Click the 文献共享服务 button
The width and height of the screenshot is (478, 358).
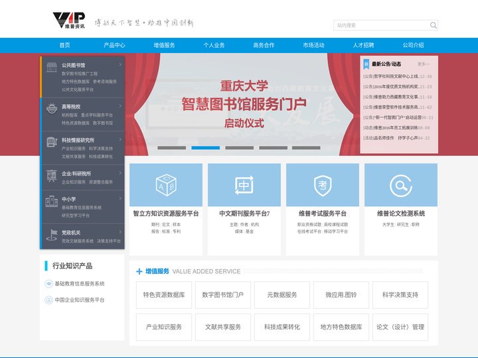(223, 327)
